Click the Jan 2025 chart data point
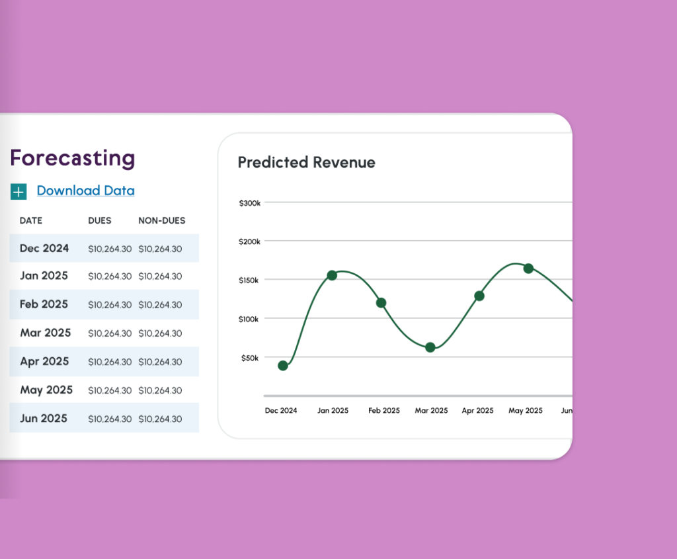 click(332, 275)
